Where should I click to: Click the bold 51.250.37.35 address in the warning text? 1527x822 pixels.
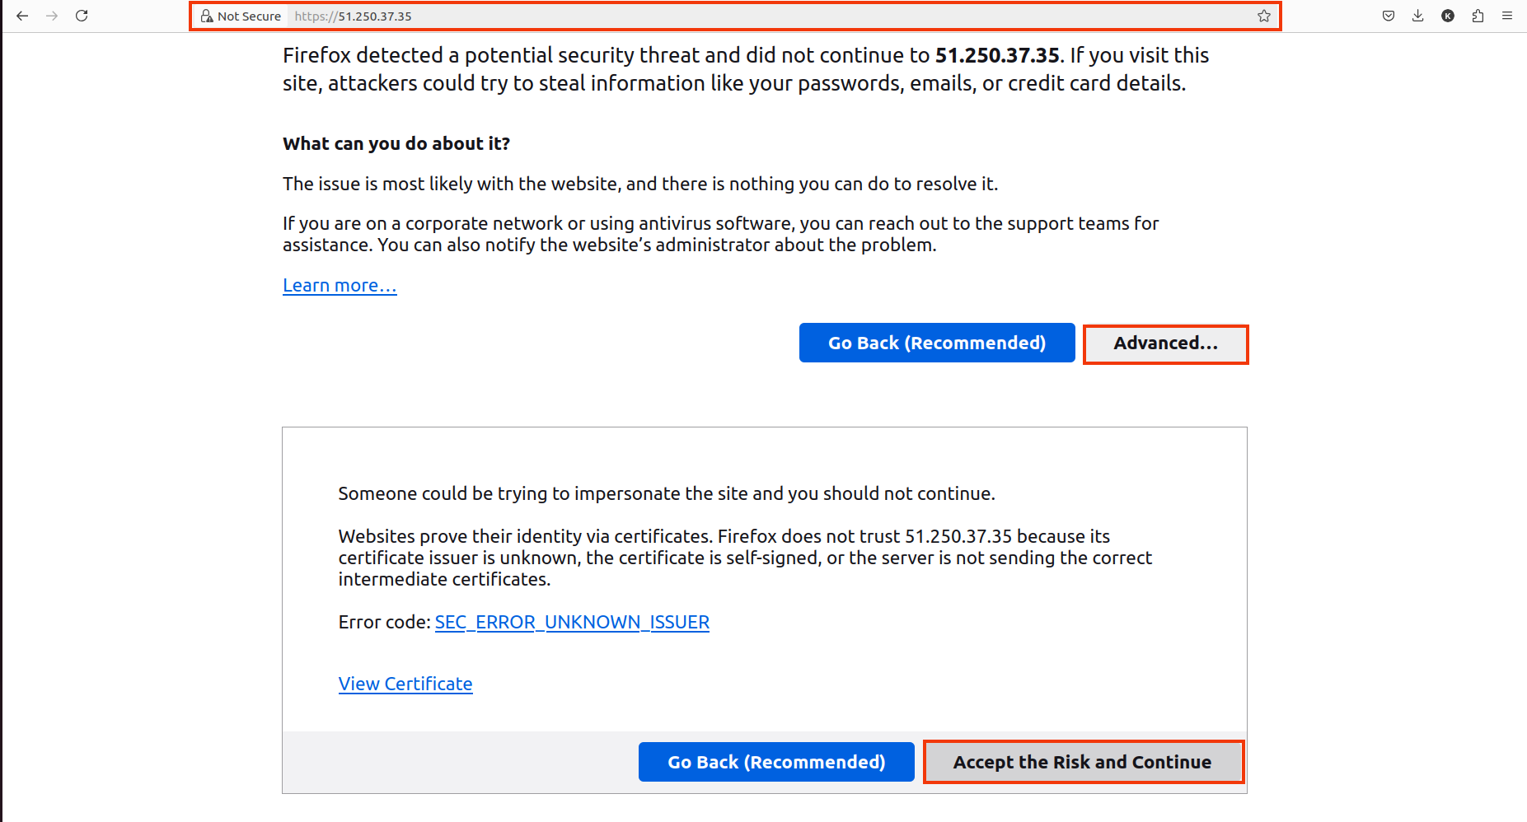997,55
